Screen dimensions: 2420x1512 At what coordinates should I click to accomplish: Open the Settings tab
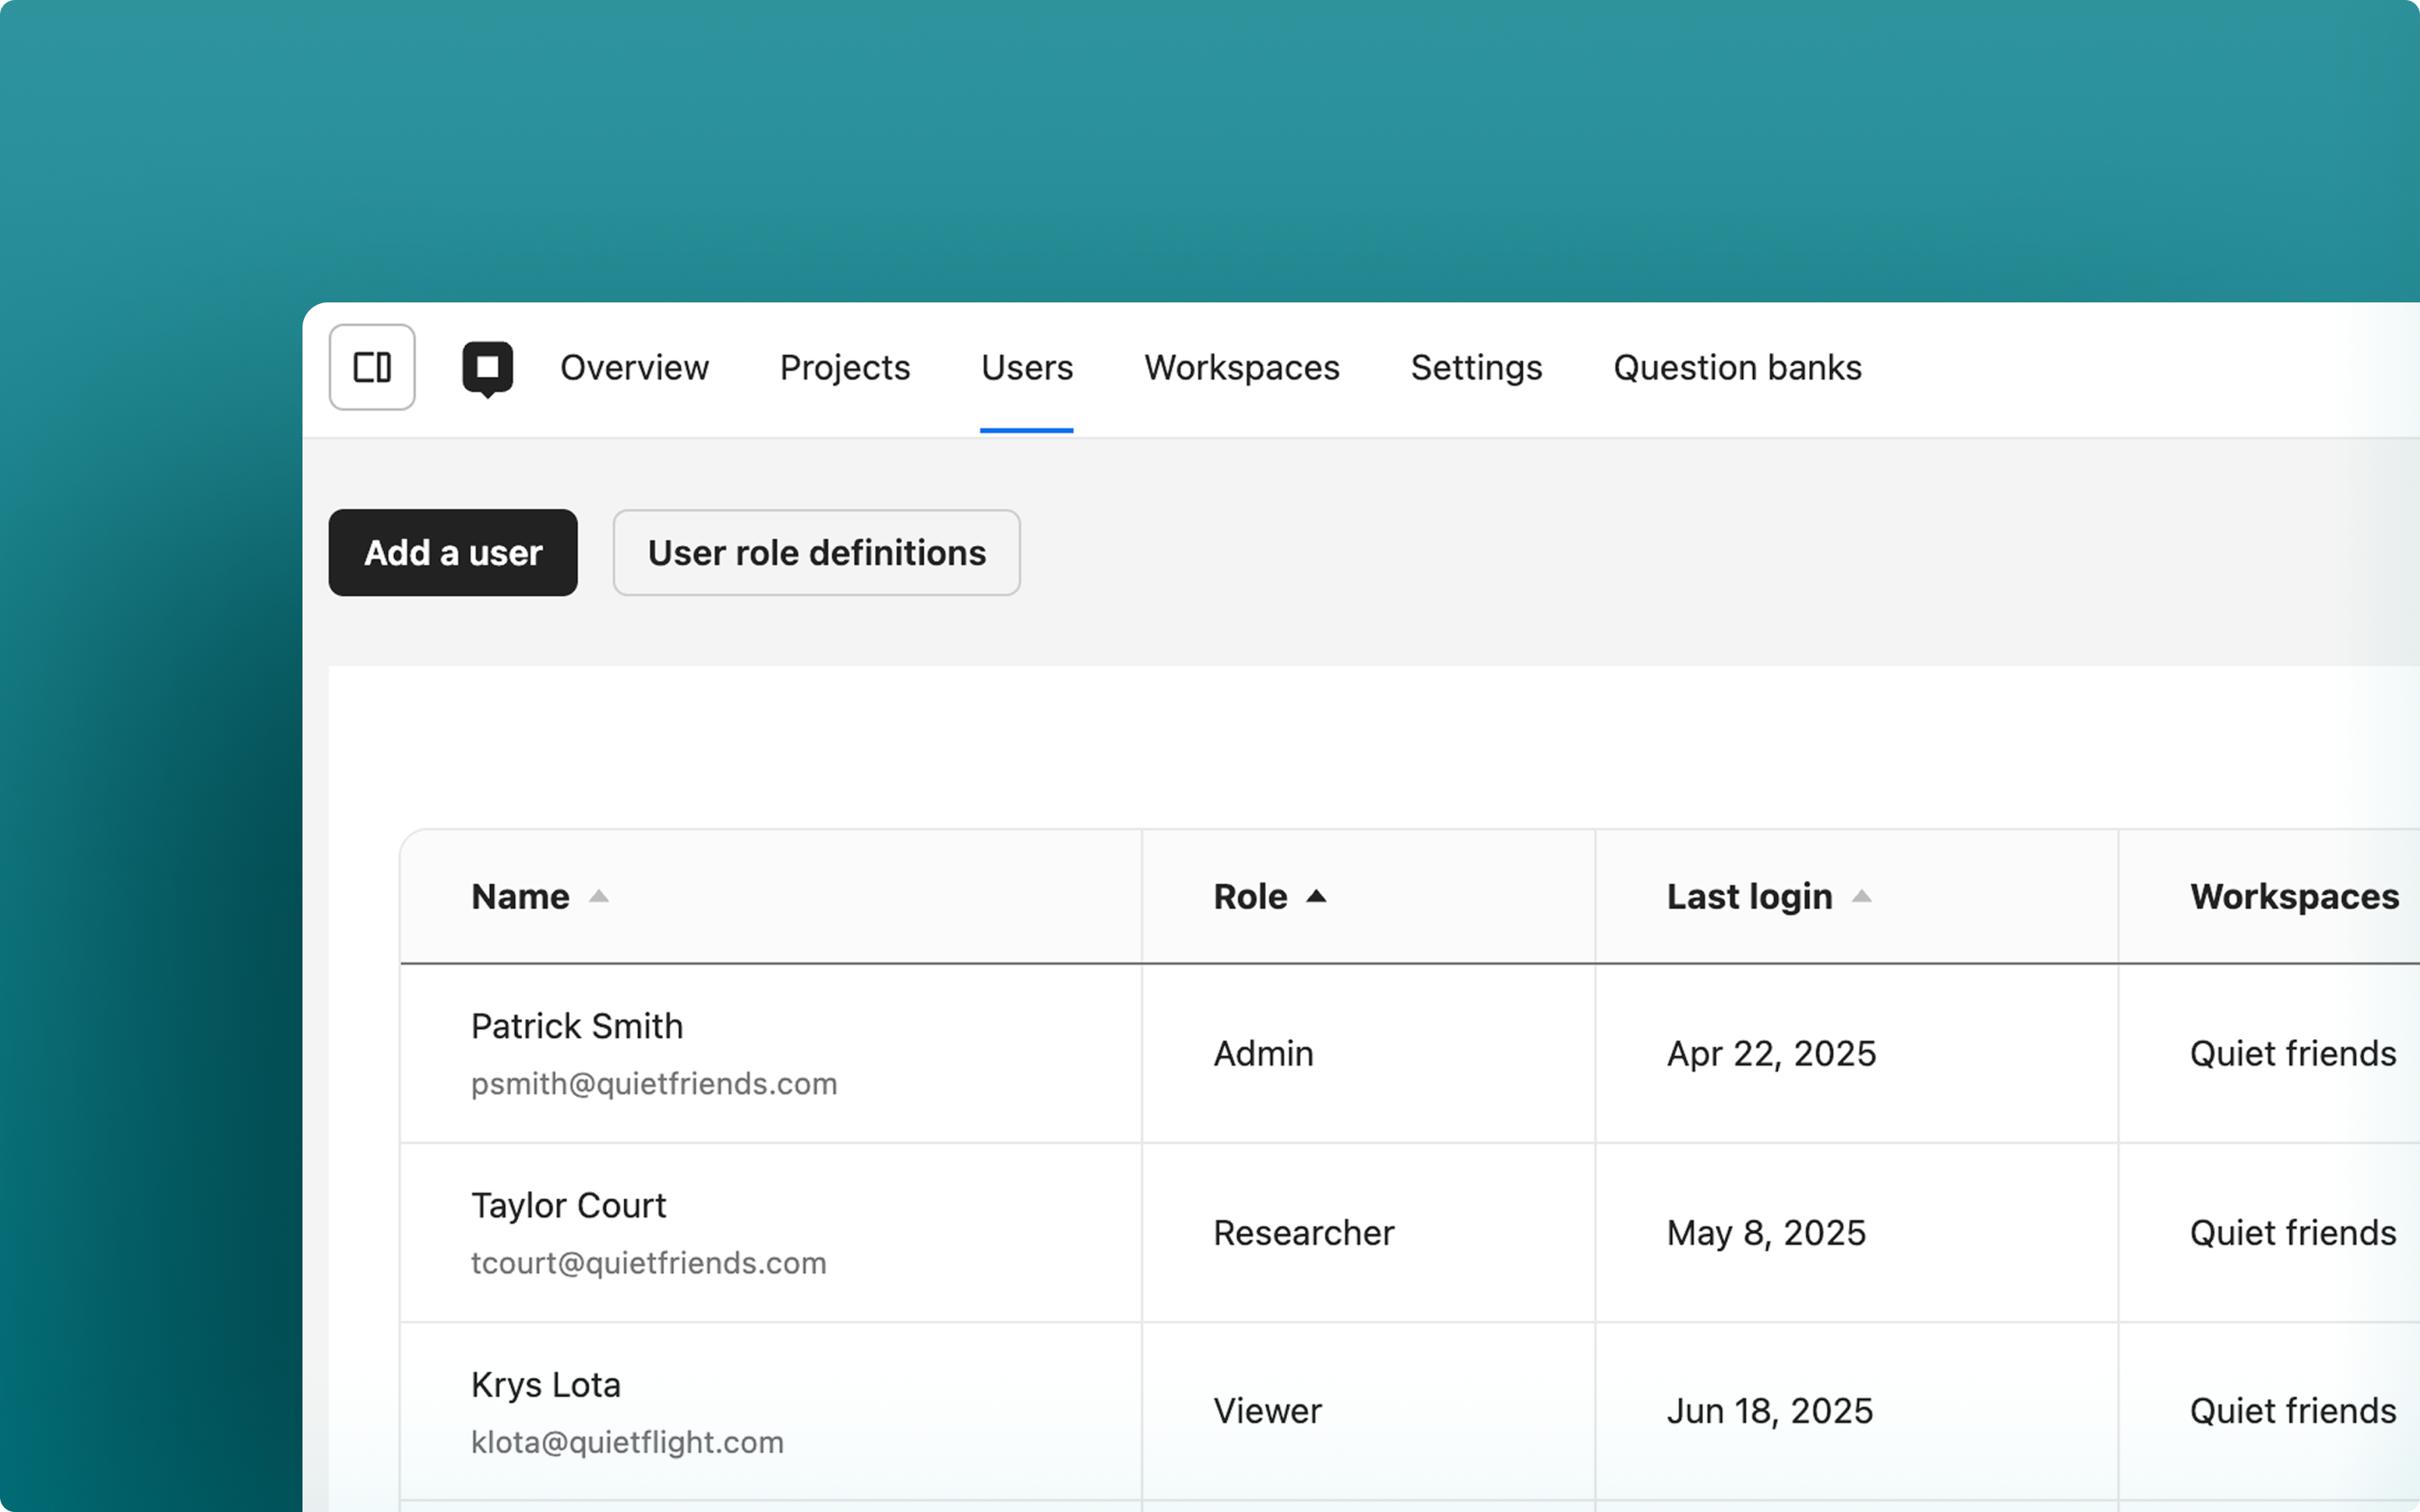1476,367
